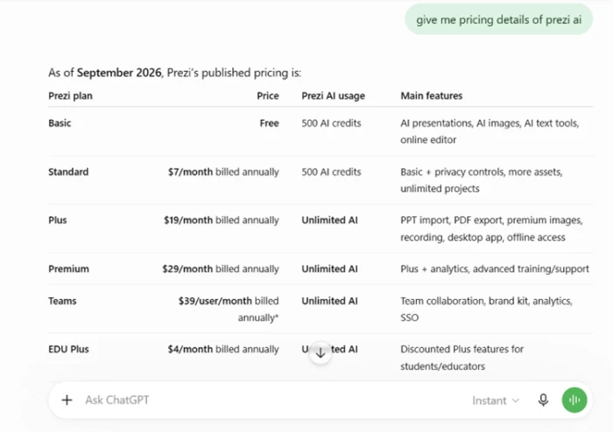Start voice mode with green waveform button
Image resolution: width=613 pixels, height=432 pixels.
pyautogui.click(x=574, y=400)
